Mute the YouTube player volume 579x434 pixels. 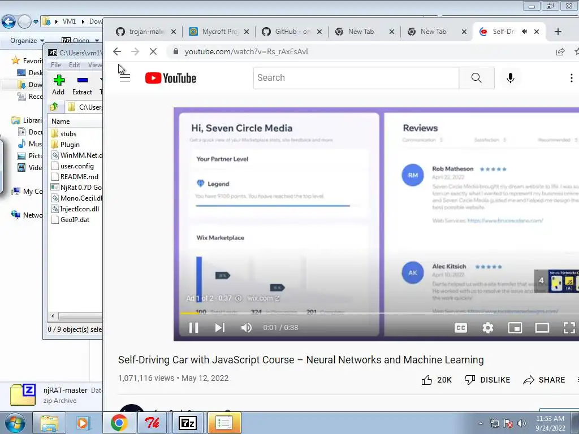(247, 328)
